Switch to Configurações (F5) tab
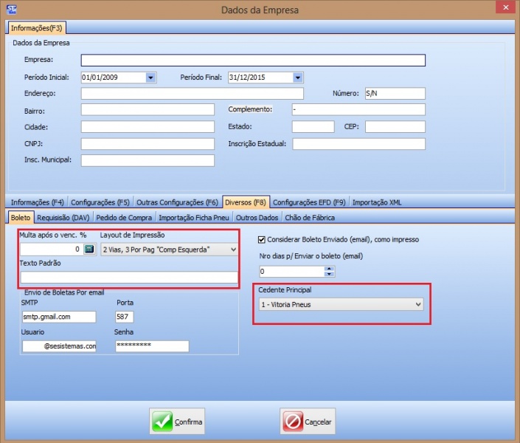 point(102,202)
